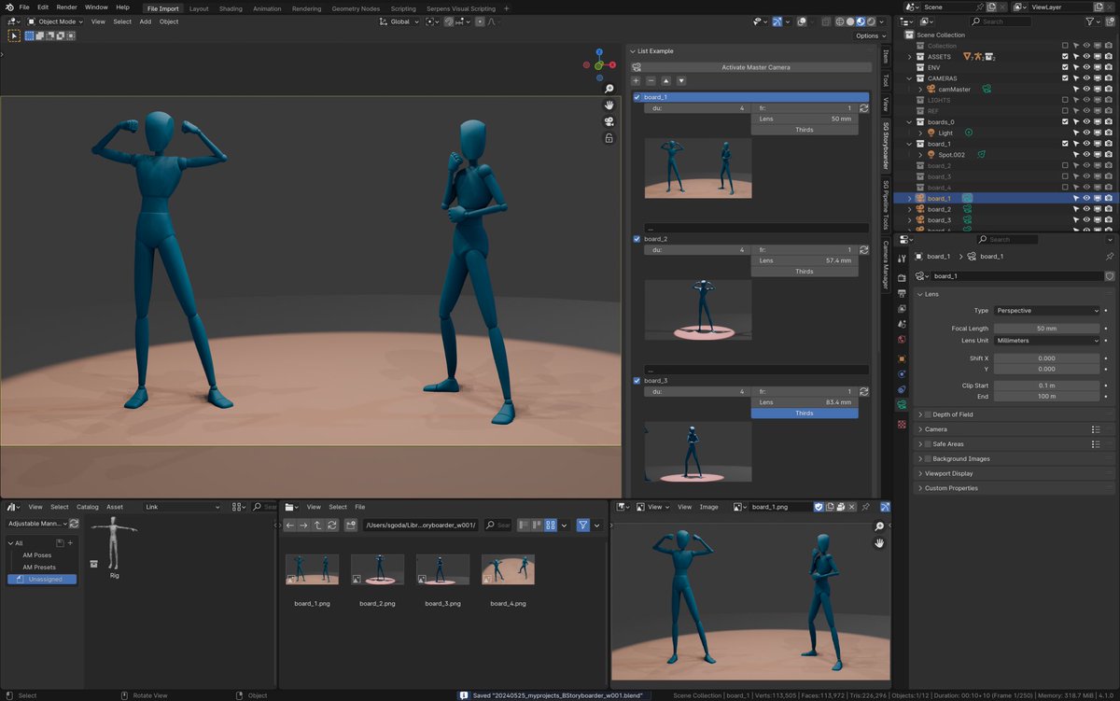Viewport: 1120px width, 701px height.
Task: Select Wireframe viewport shading mode
Action: [838, 21]
